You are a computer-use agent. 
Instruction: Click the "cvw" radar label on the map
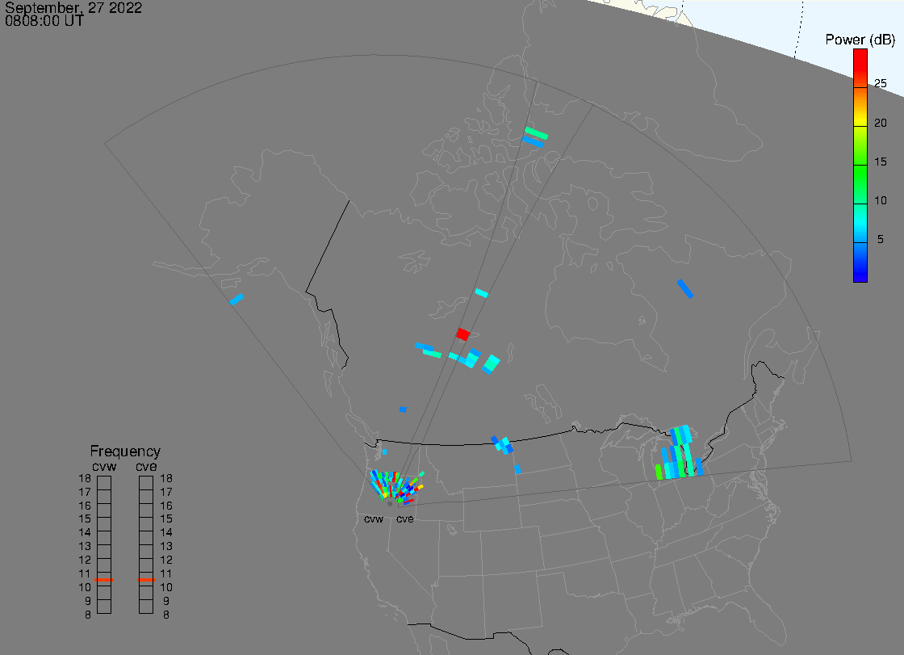coord(374,519)
